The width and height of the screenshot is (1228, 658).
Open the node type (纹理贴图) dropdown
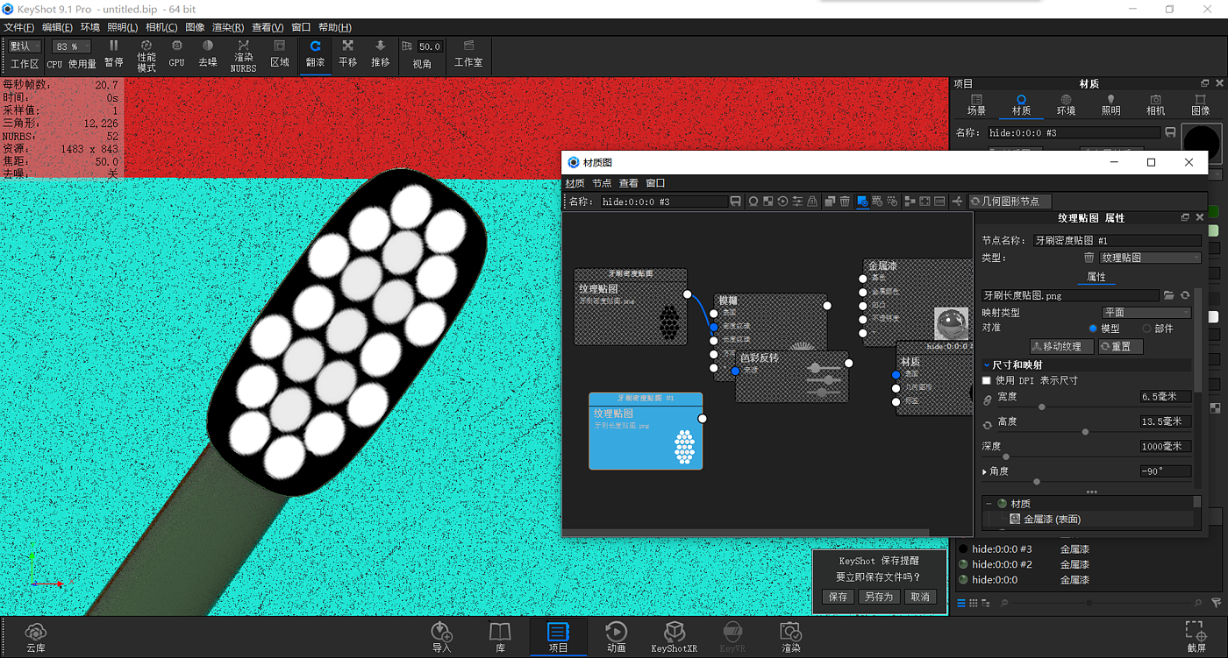point(1150,258)
